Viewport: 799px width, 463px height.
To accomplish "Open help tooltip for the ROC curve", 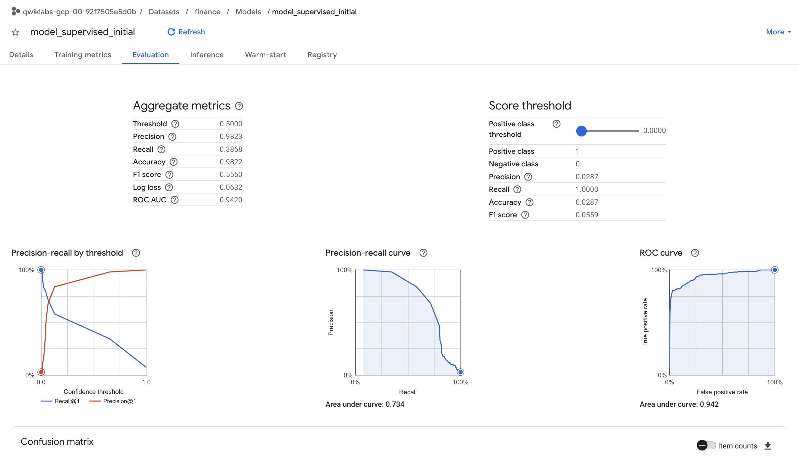I will click(695, 253).
